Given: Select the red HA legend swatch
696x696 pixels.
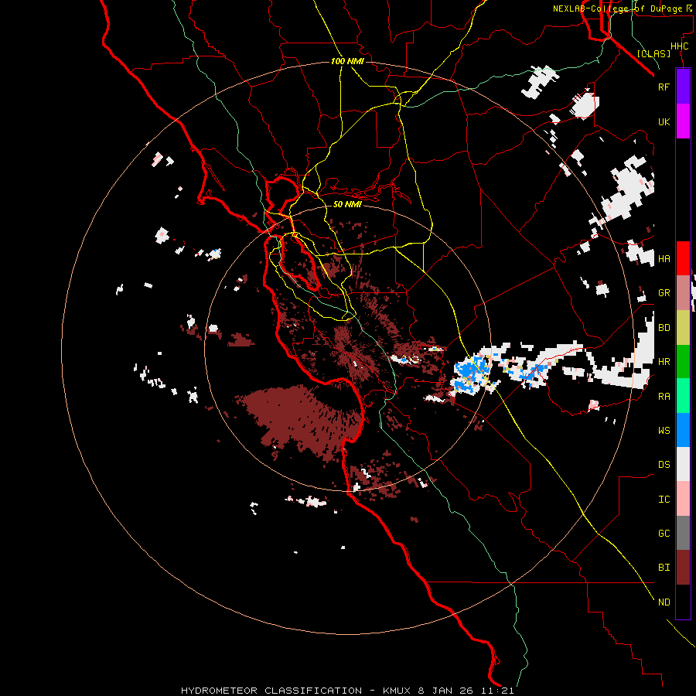Looking at the screenshot, I should [x=683, y=258].
